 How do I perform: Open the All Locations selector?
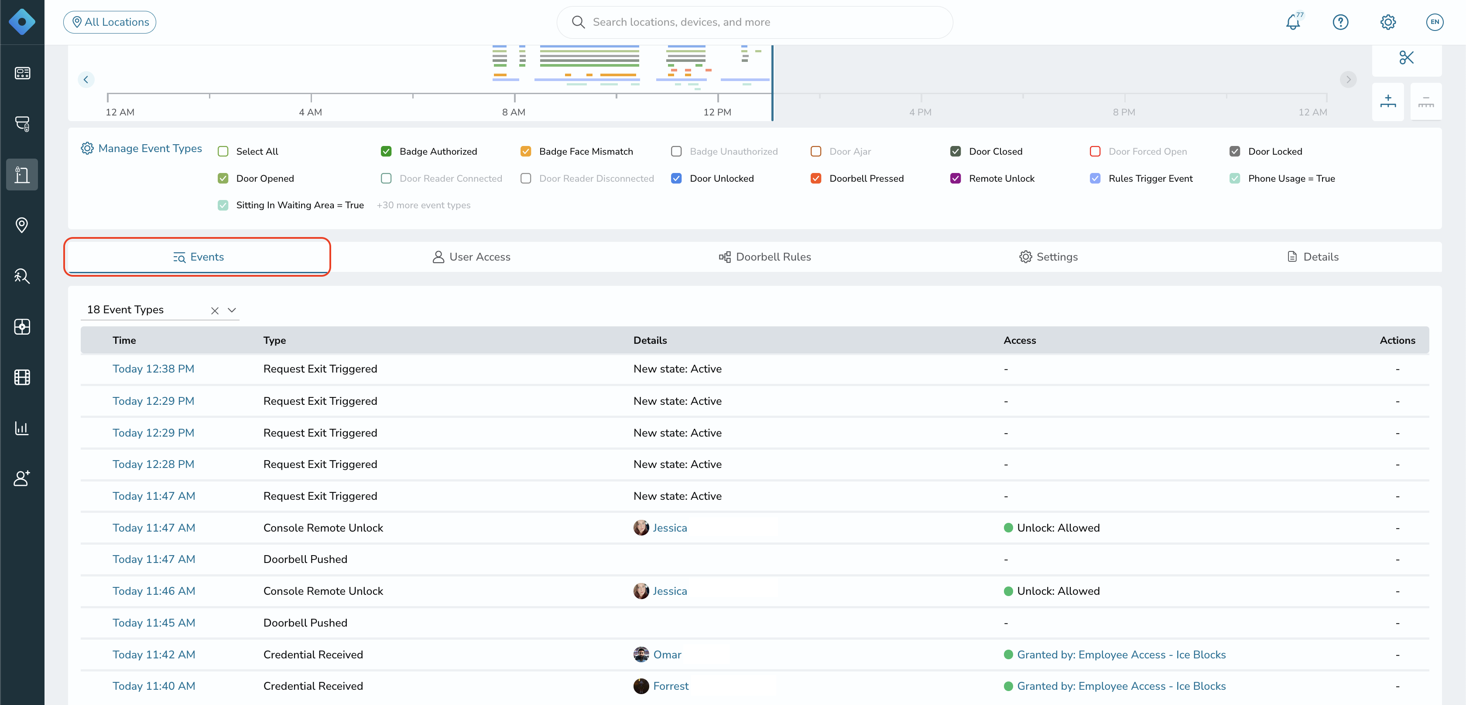pyautogui.click(x=110, y=22)
